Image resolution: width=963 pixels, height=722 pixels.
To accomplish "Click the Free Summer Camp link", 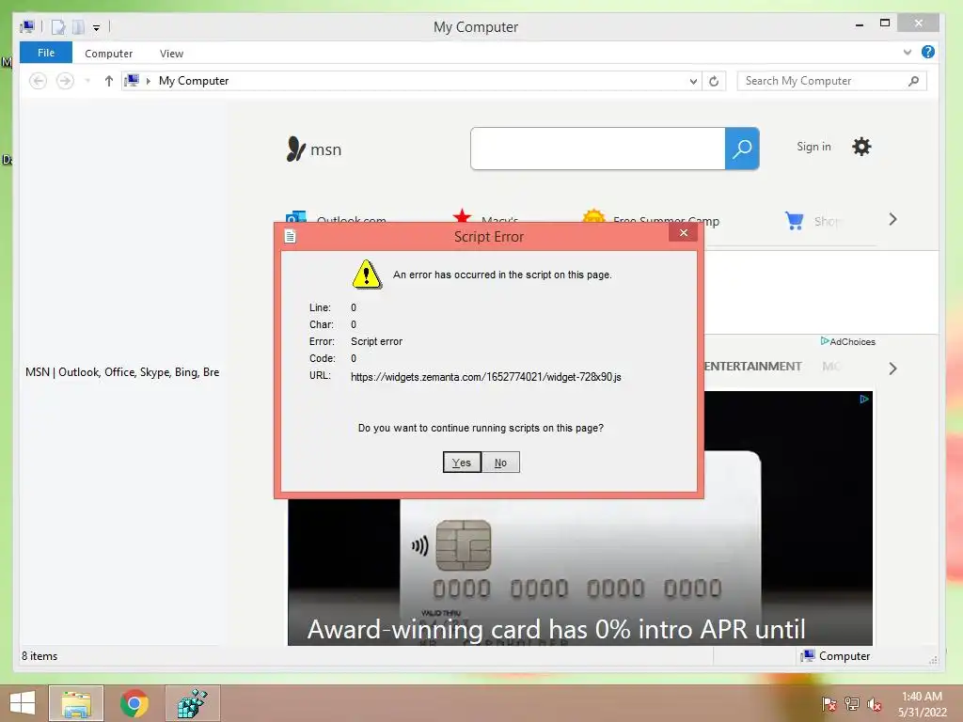I will (667, 220).
